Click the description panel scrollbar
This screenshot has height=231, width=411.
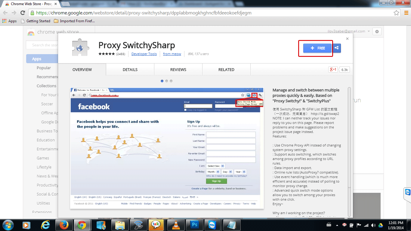(349, 137)
